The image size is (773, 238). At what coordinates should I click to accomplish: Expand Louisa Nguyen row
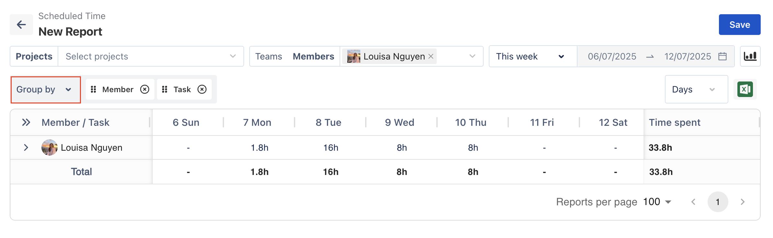coord(26,147)
